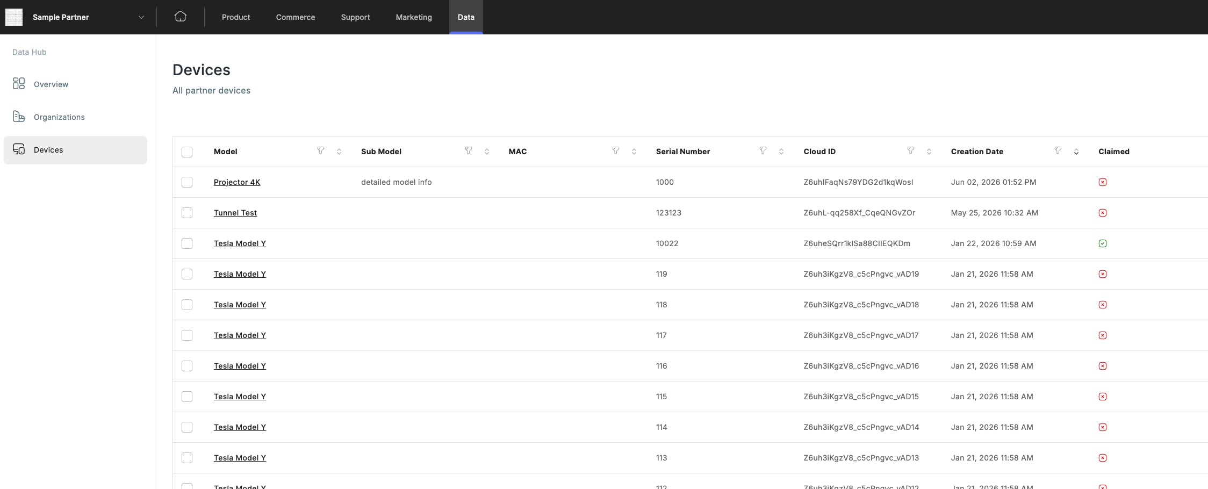Sort by the Cloud ID column
This screenshot has width=1208, height=489.
coord(929,152)
